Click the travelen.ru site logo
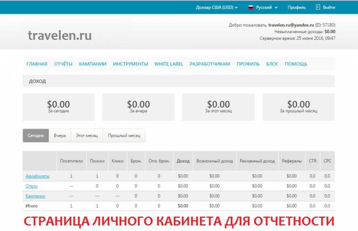Image resolution: width=358 pixels, height=231 pixels. (x=60, y=35)
